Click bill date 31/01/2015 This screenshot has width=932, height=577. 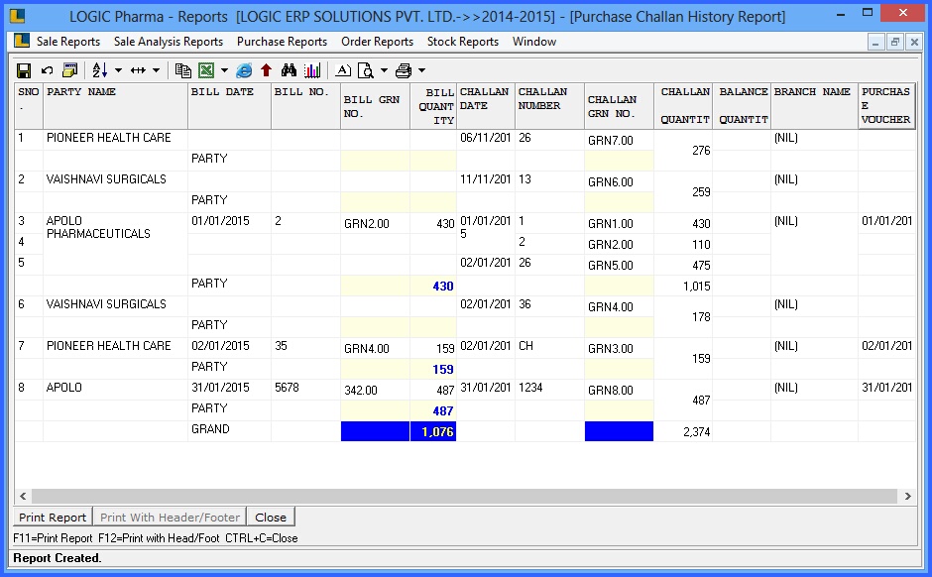coord(220,388)
